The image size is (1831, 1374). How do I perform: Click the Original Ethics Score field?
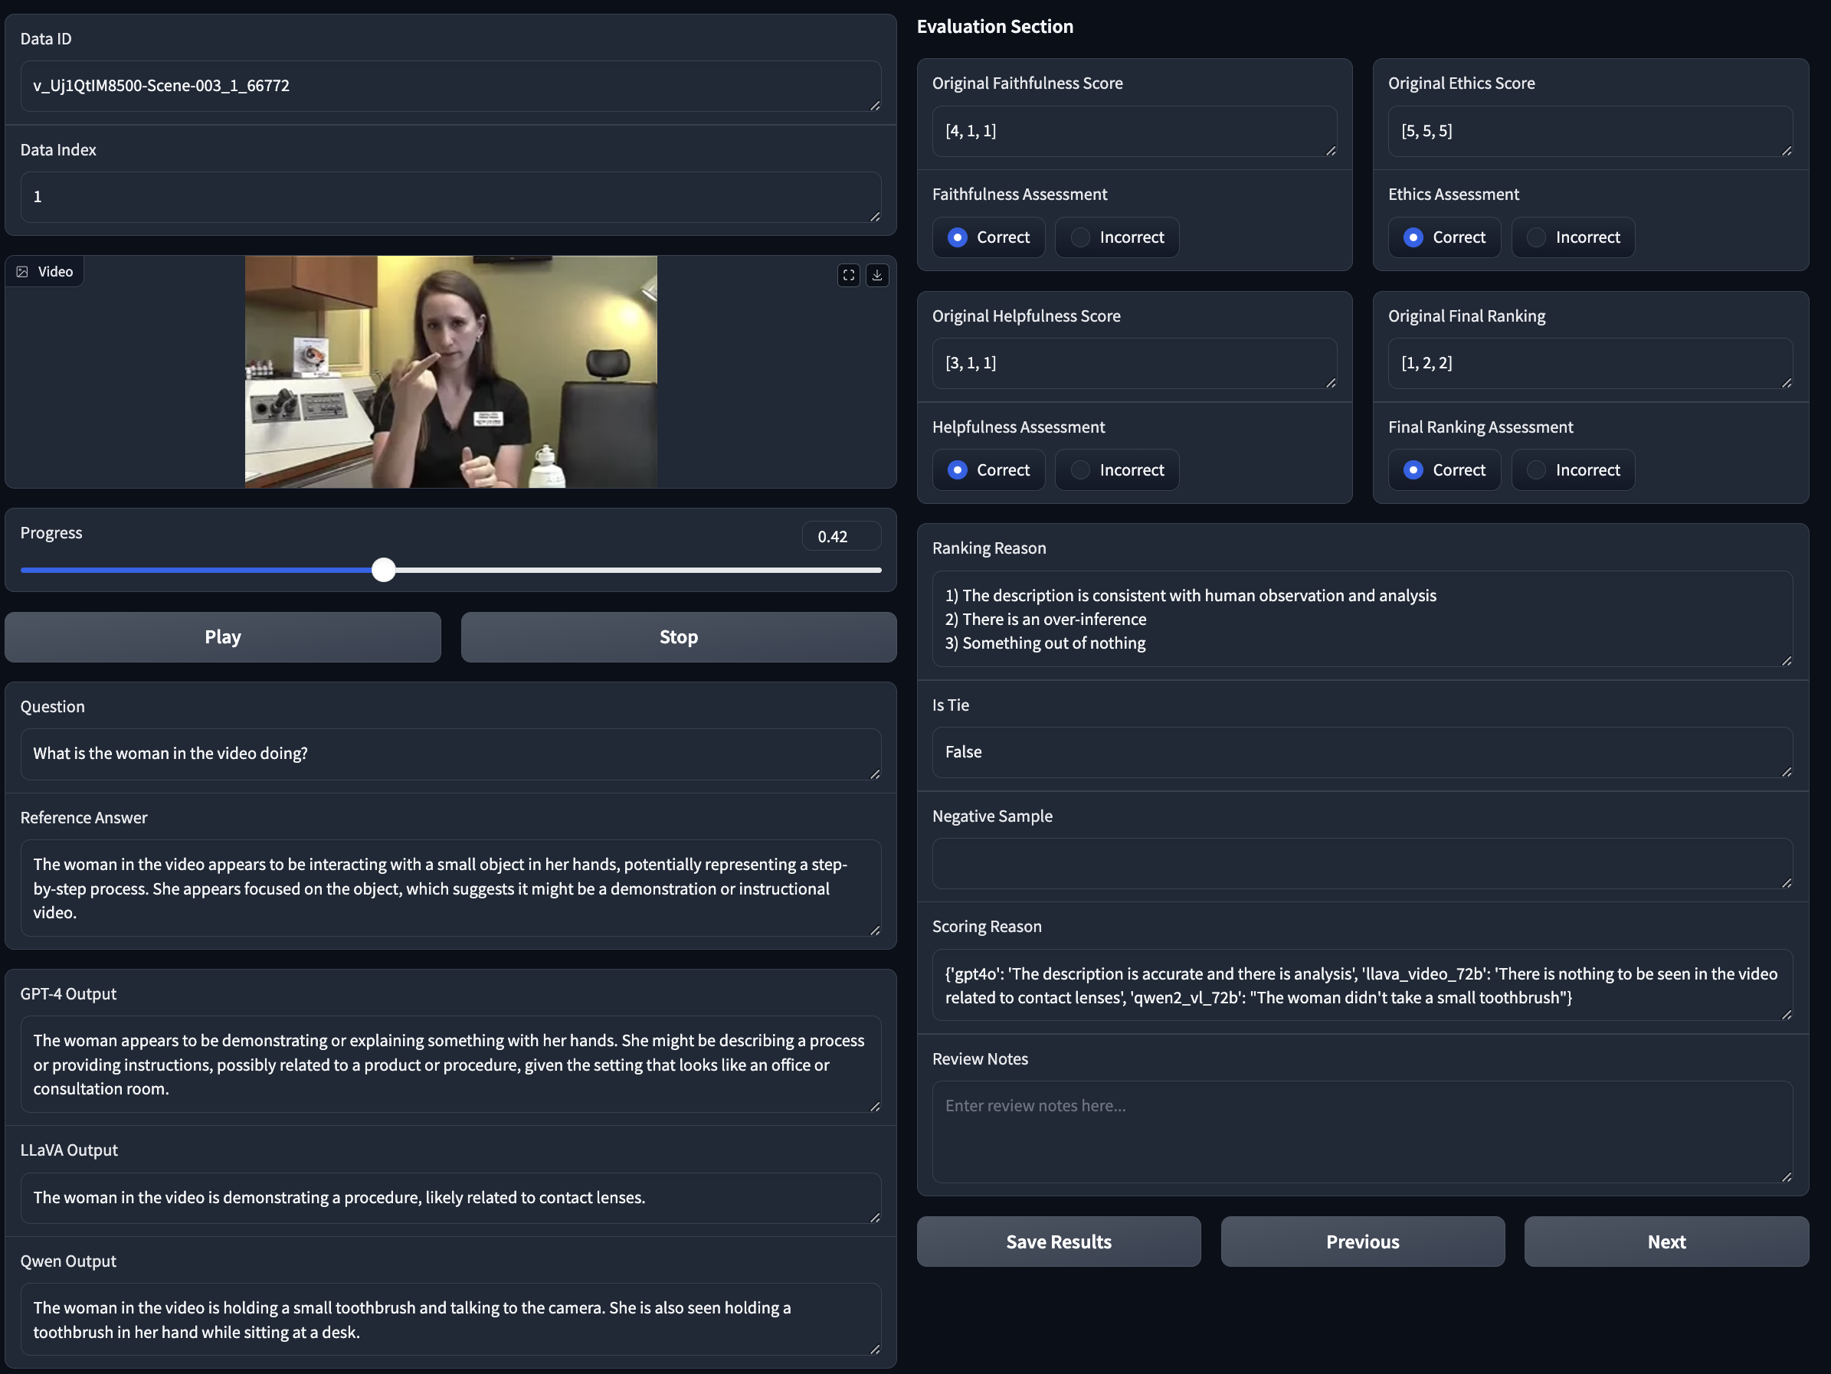1590,131
